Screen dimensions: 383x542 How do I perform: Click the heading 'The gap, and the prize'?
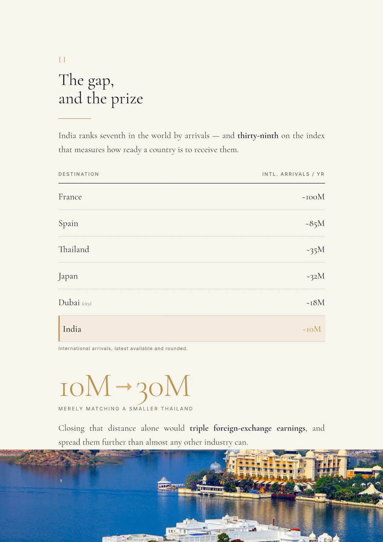tap(101, 89)
